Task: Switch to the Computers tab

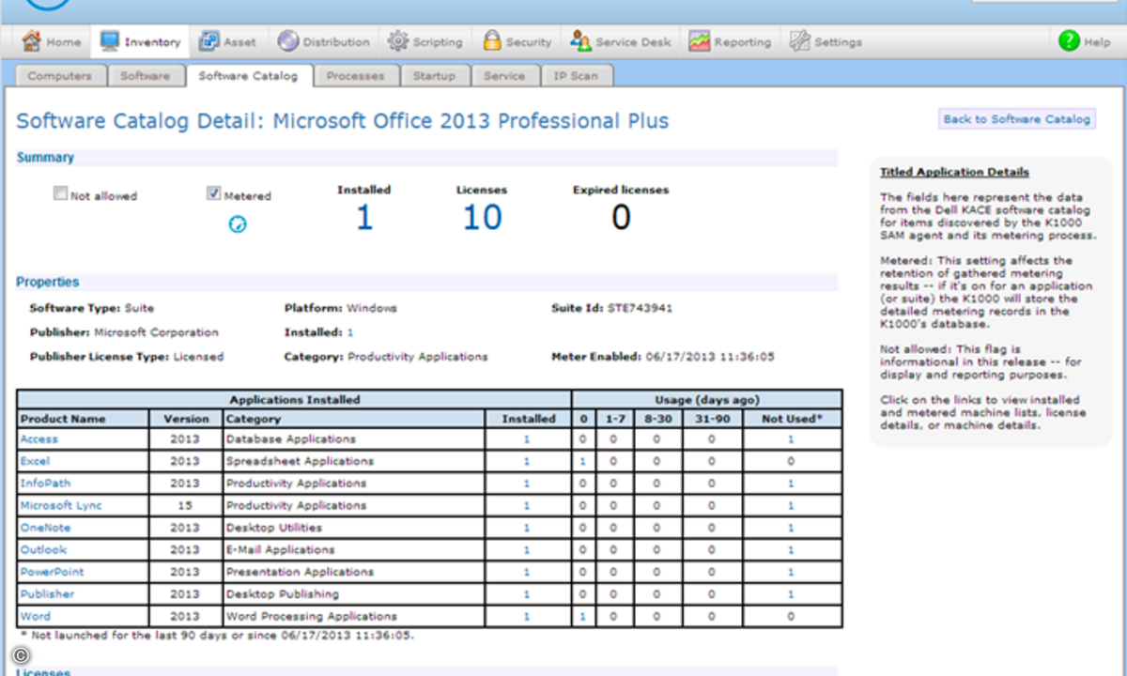Action: (x=60, y=76)
